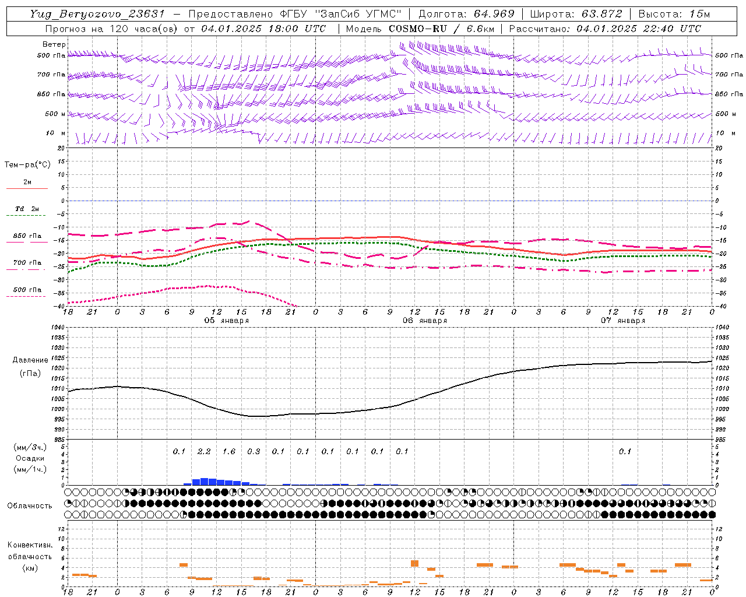The height and width of the screenshot is (597, 746).
Task: Click the 06 января date label
Action: [425, 321]
